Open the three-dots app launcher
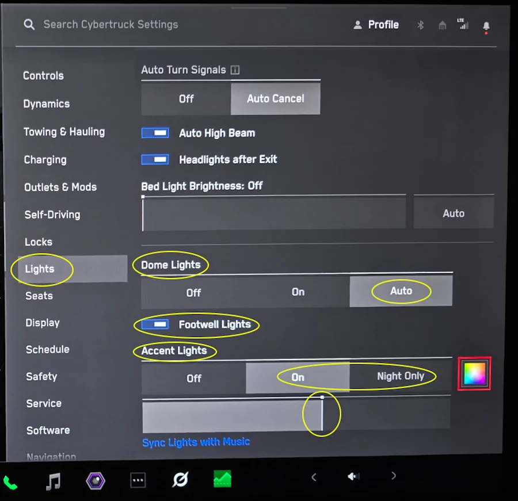Viewport: 518px width, 501px height. coord(138,480)
